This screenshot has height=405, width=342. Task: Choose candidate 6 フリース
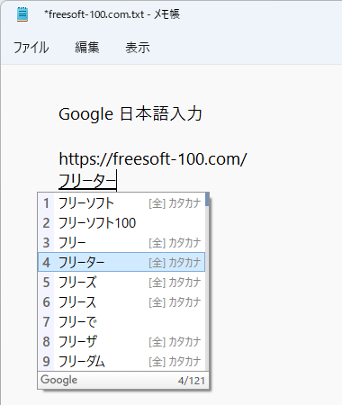121,301
